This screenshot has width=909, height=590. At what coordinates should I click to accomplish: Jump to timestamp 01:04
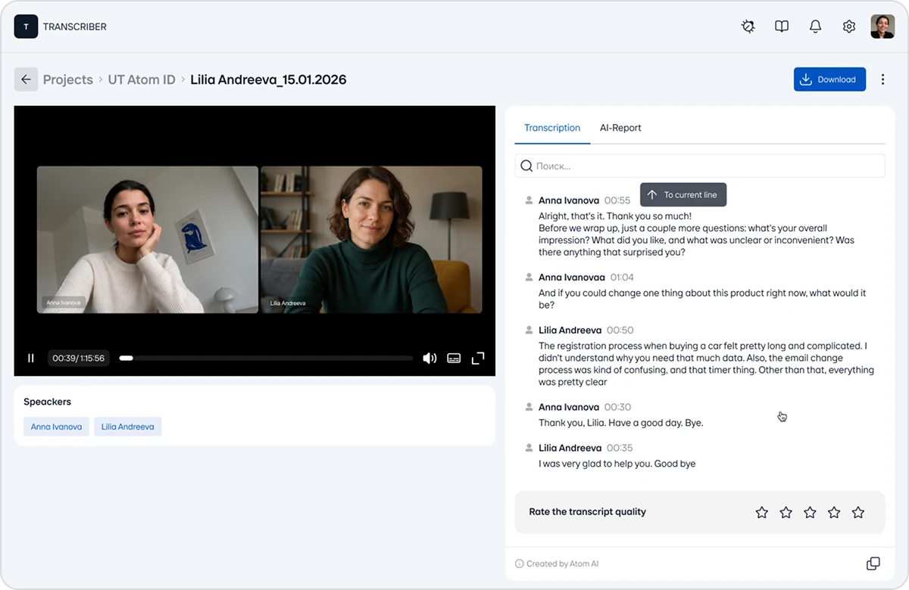(622, 278)
